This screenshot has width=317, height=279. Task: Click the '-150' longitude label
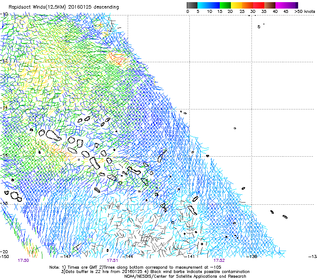tap(4, 257)
